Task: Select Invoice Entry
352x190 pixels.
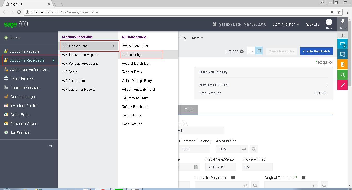Action: tap(148, 55)
